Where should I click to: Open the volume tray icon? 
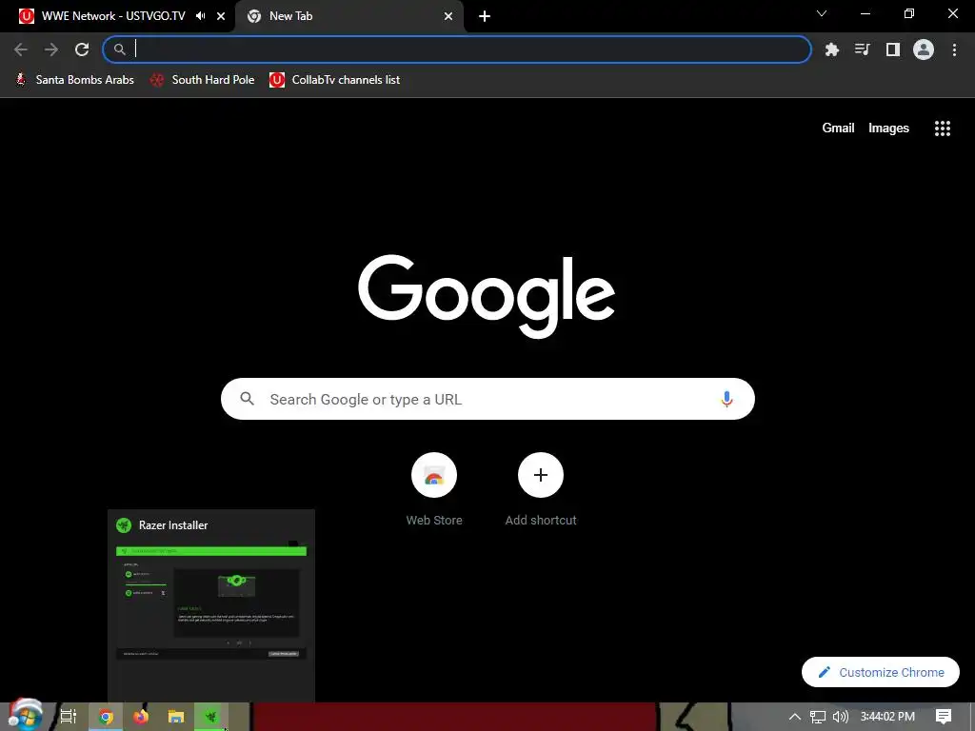pyautogui.click(x=840, y=717)
